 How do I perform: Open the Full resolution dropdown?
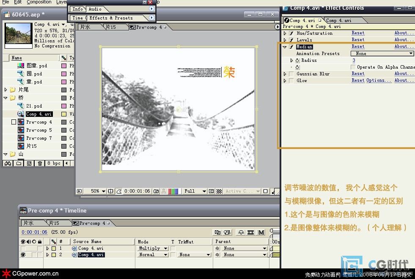point(195,191)
